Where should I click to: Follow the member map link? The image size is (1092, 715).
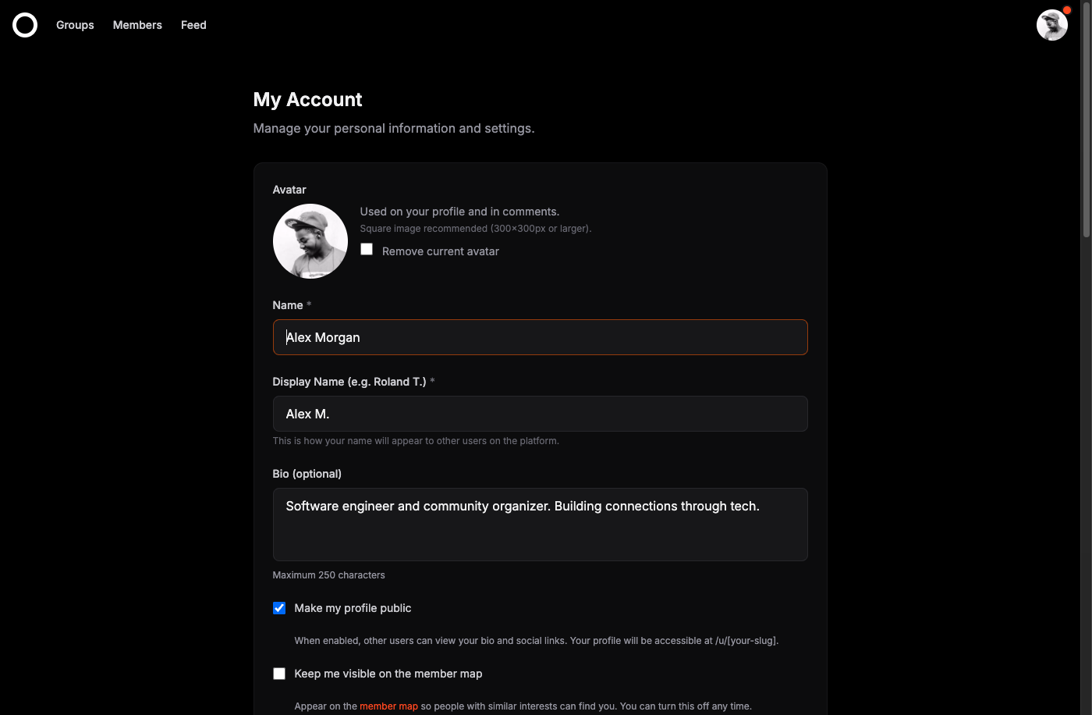point(388,706)
